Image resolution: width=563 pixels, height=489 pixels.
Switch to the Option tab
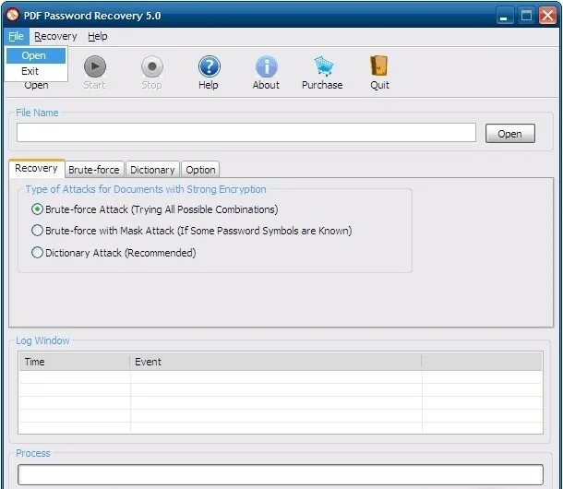200,170
